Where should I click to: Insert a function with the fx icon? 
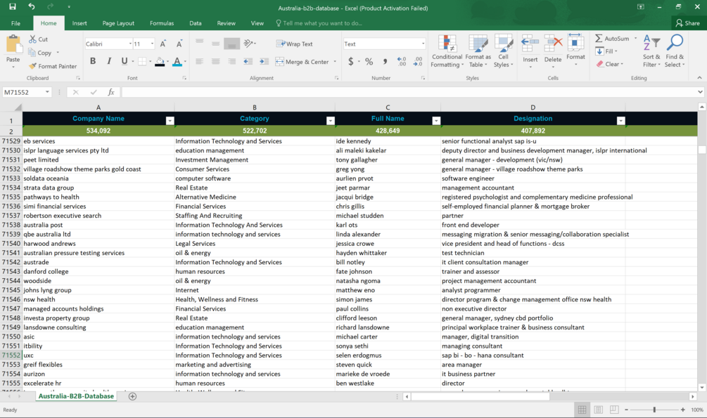click(111, 92)
